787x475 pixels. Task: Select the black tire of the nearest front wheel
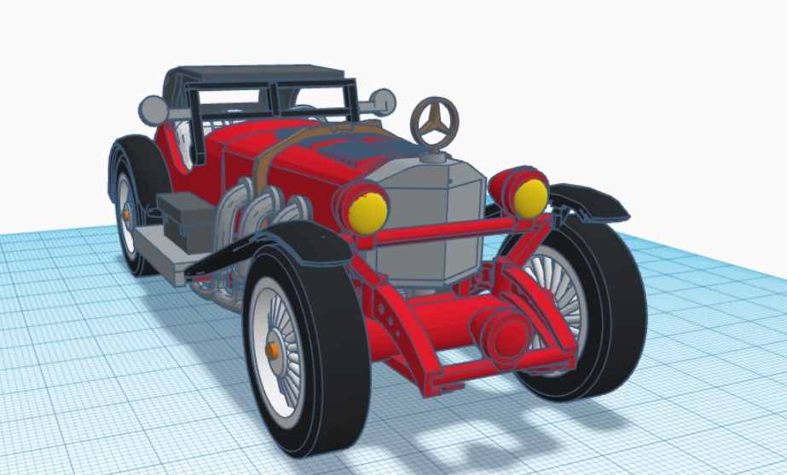(x=309, y=351)
